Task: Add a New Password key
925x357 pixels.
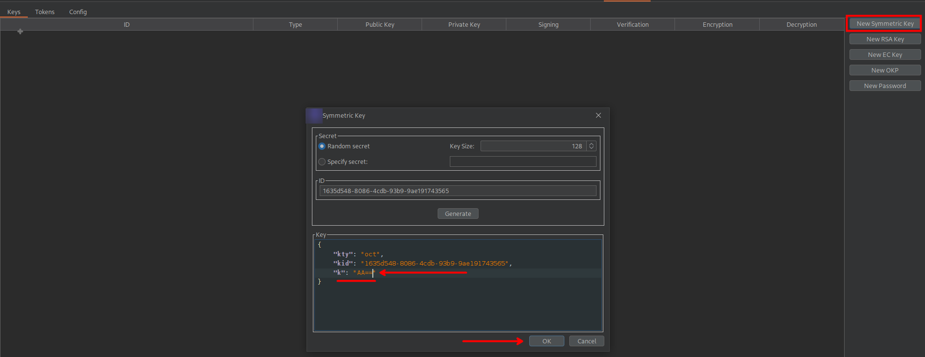Action: click(885, 86)
